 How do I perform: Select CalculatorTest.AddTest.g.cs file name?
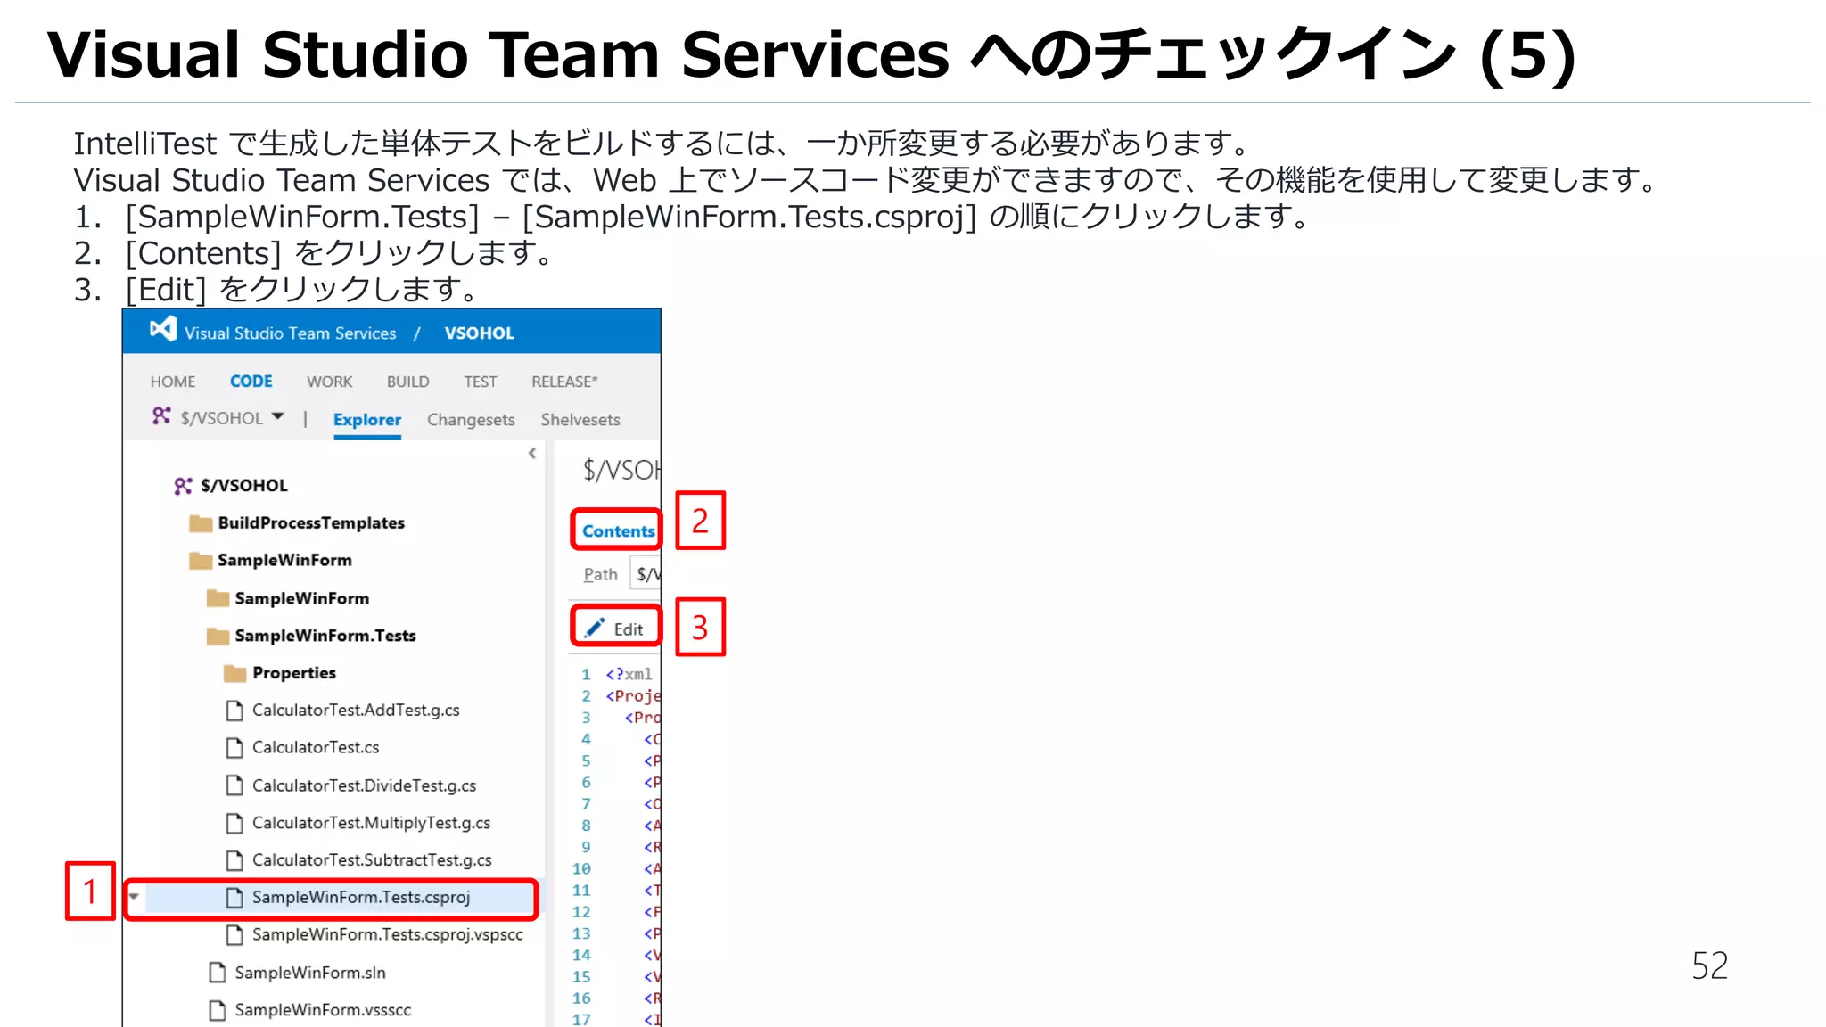356,711
